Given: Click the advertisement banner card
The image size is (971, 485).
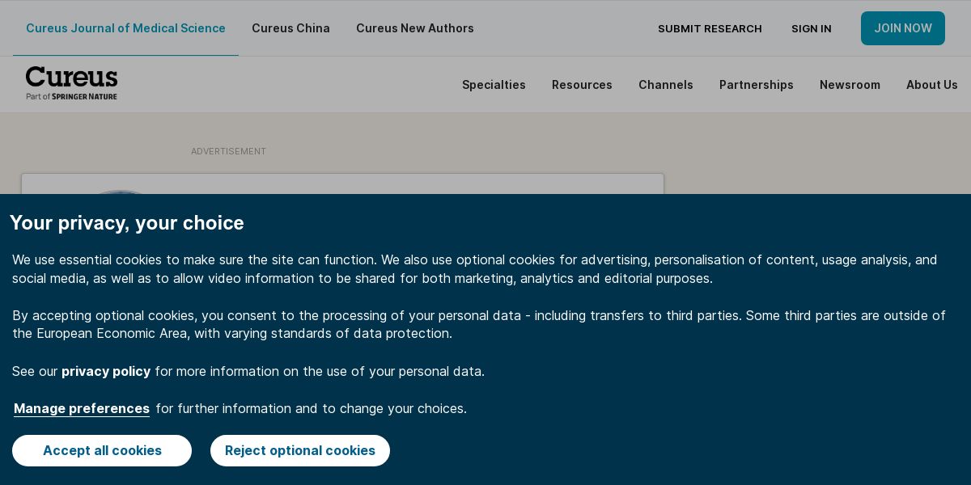Looking at the screenshot, I should [342, 183].
